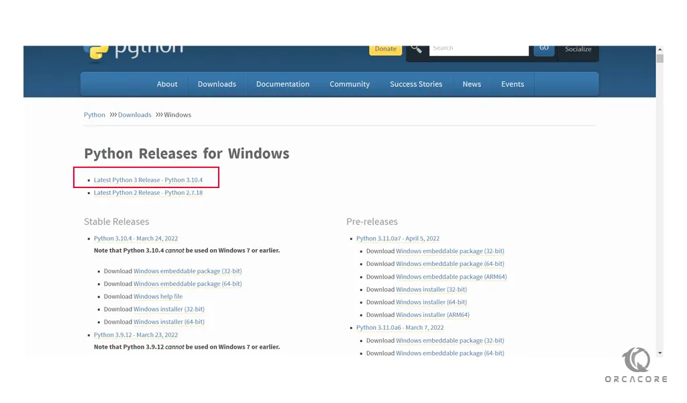Open the Downloads menu
The height and width of the screenshot is (403, 687).
(x=217, y=84)
